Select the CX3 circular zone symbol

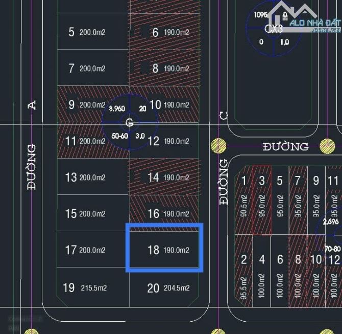274,29
